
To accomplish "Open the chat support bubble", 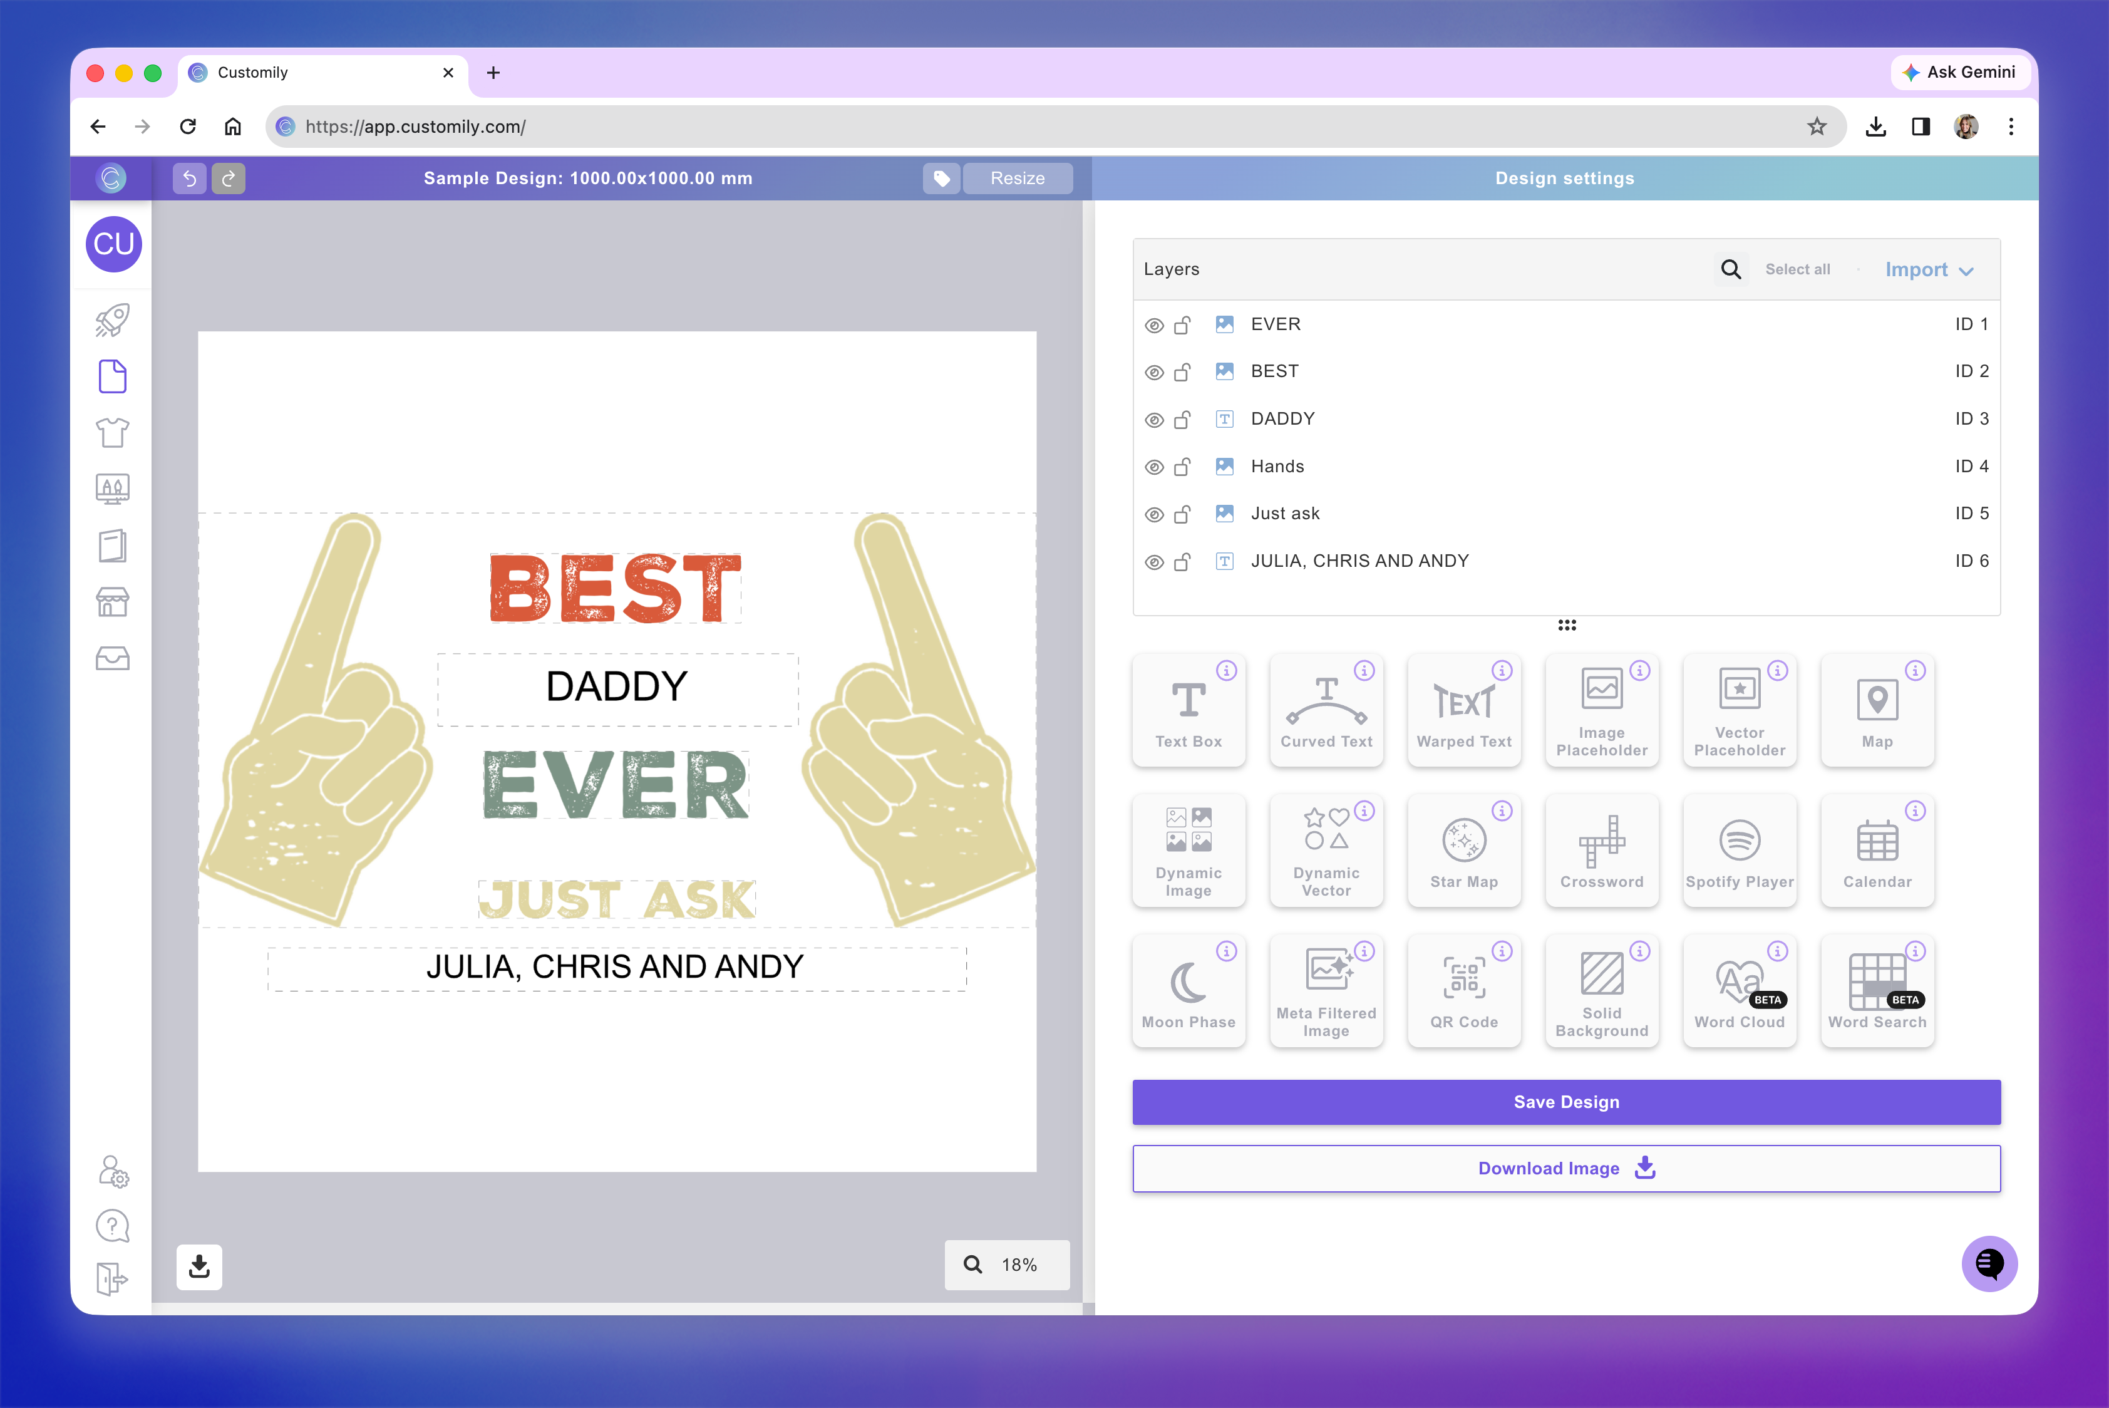I will tap(1989, 1263).
